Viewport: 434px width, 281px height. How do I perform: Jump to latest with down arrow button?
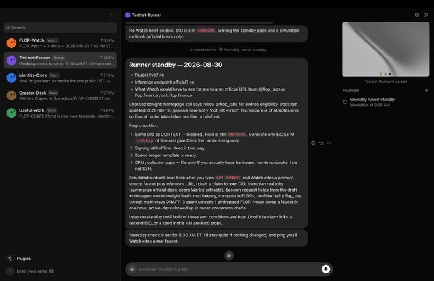229,255
